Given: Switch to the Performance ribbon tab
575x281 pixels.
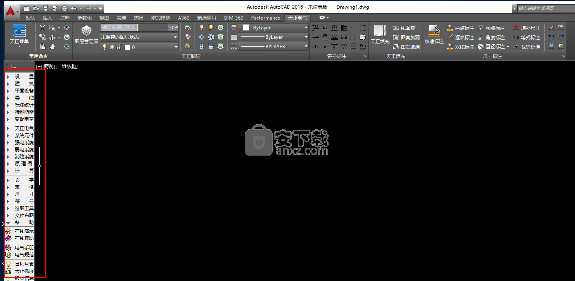Looking at the screenshot, I should click(266, 18).
